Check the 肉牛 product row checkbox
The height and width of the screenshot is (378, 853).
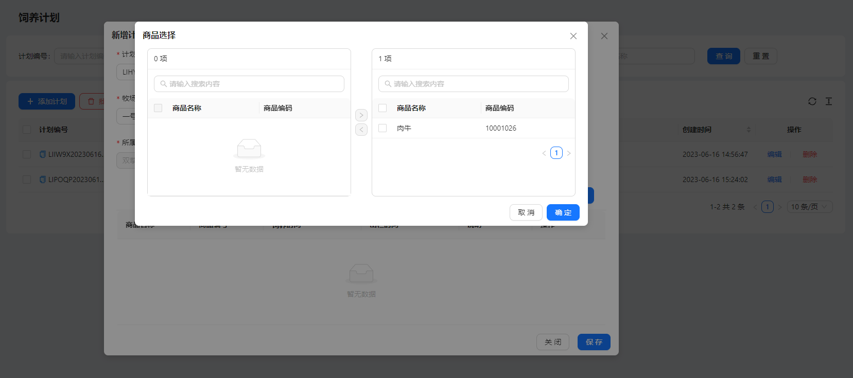point(382,128)
